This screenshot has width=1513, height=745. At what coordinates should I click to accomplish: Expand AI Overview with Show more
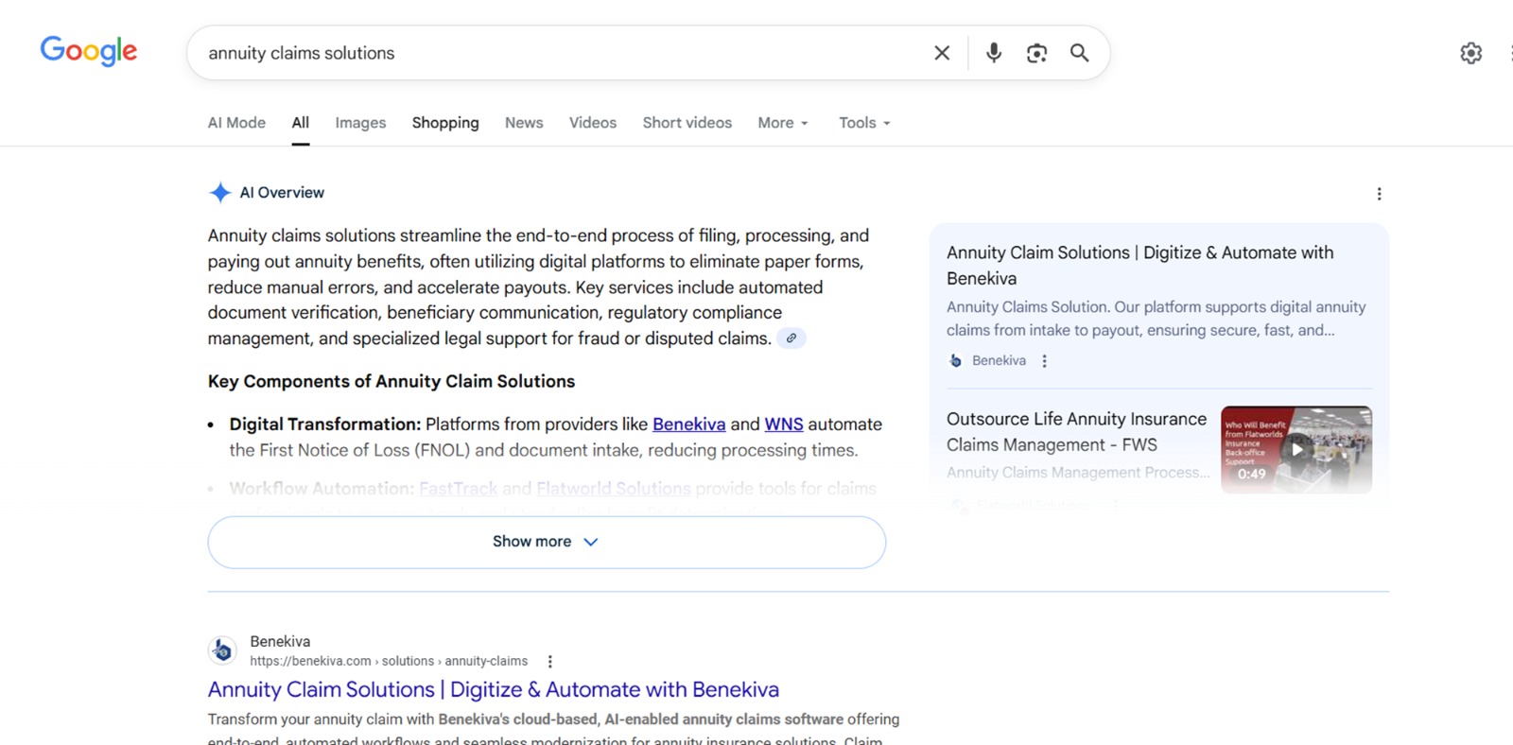pos(547,542)
